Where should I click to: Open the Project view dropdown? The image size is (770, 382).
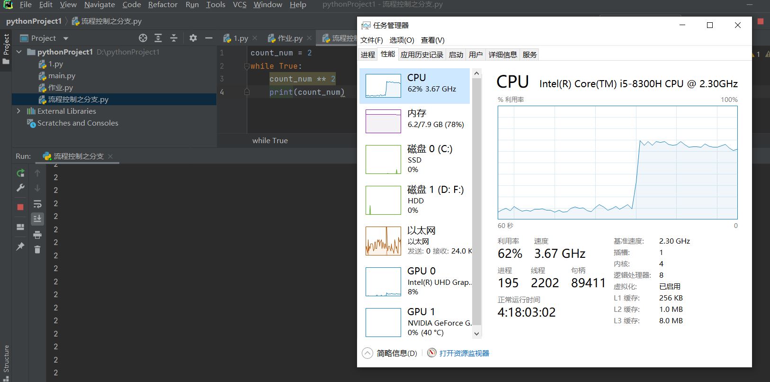click(x=66, y=38)
